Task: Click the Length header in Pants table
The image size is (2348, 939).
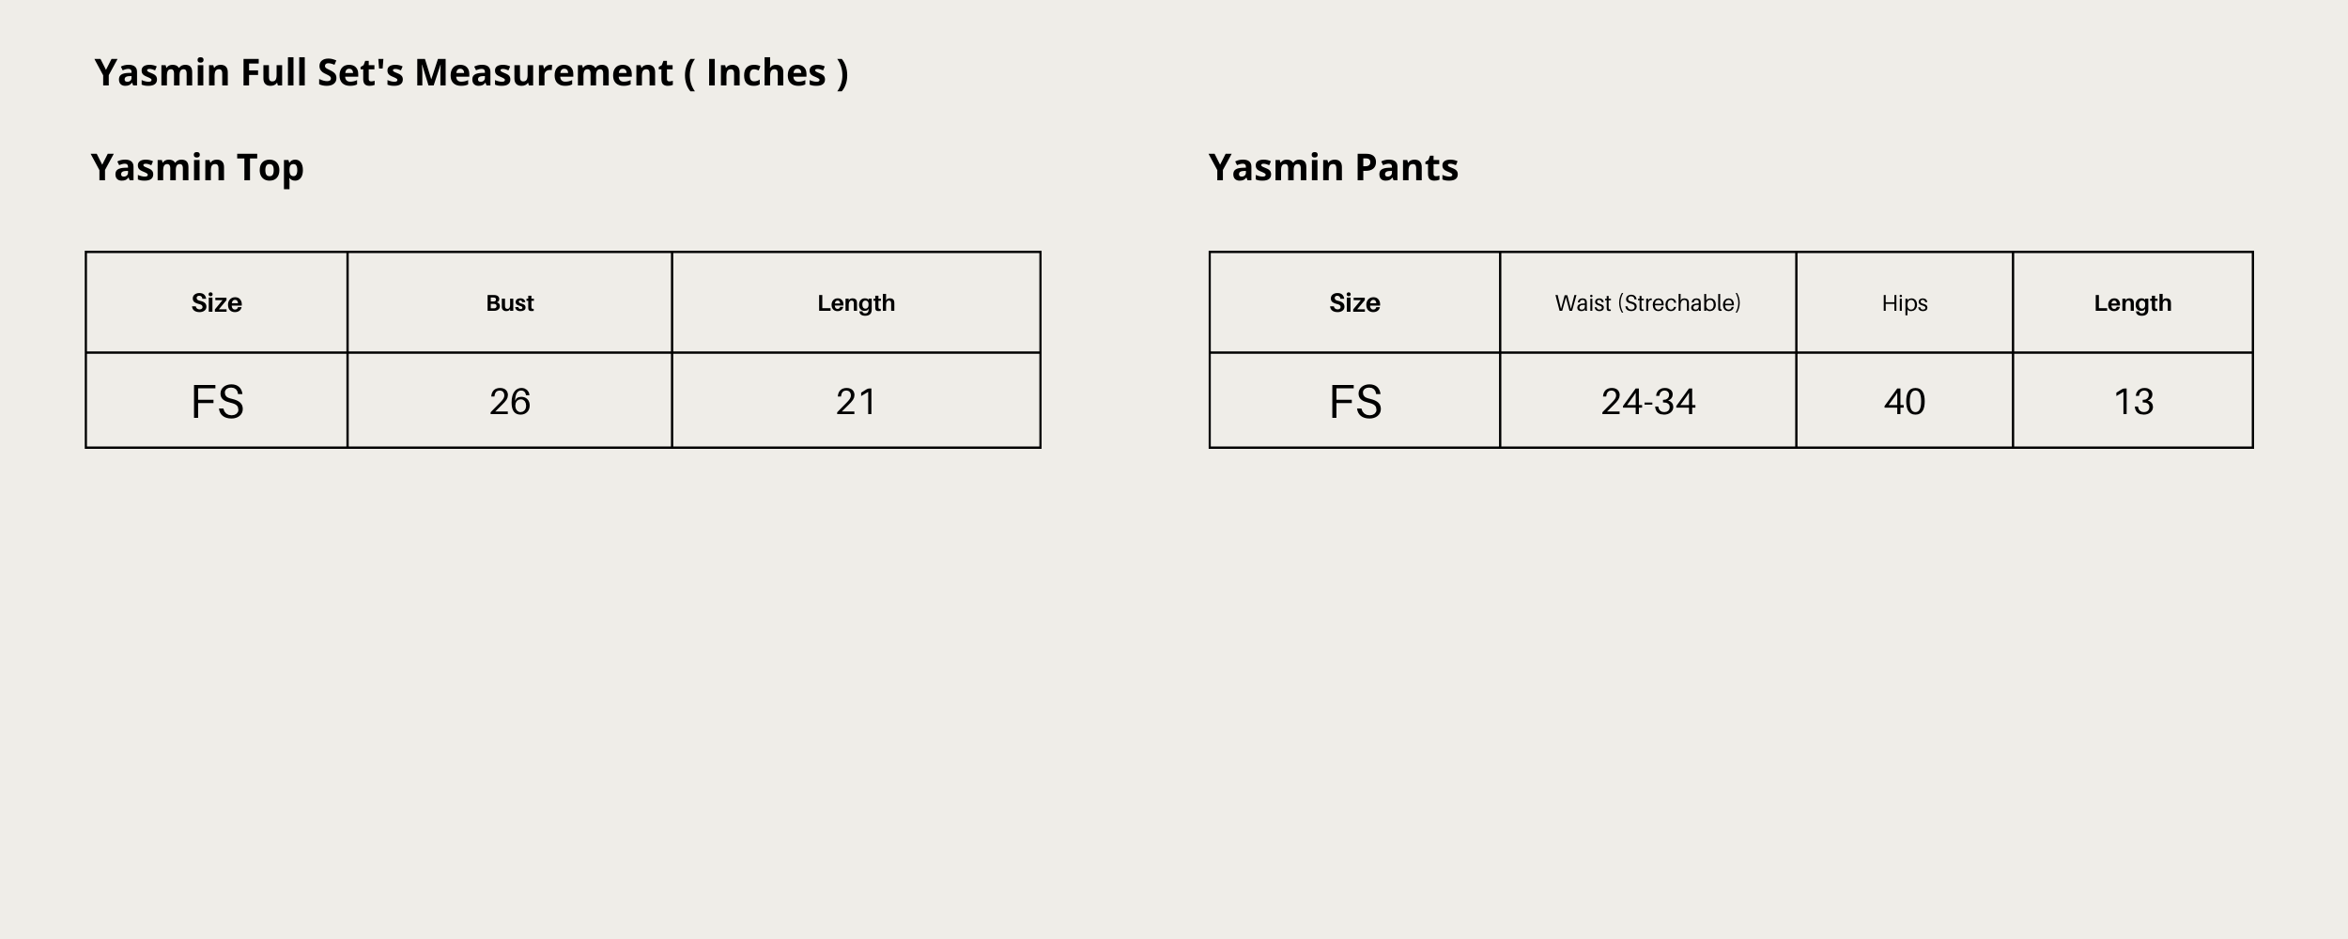Action: tap(2133, 302)
